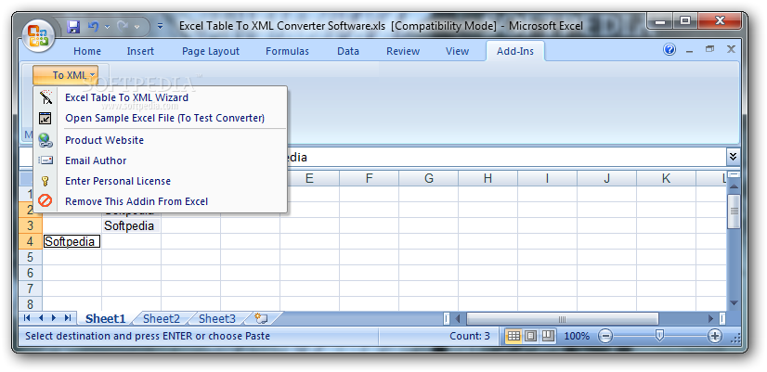Viewport: 767px width, 372px height.
Task: Close the workbook with inner X
Action: coord(731,49)
